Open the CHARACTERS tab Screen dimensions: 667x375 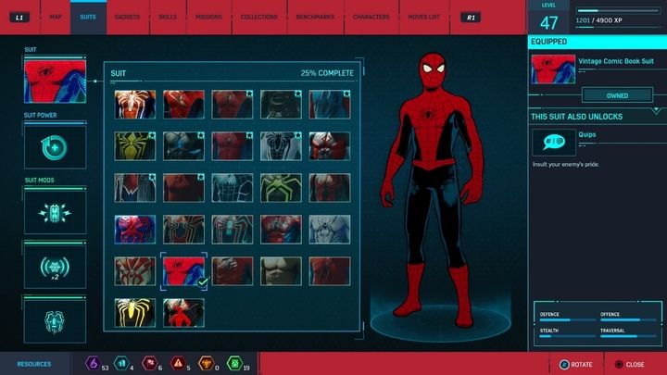click(x=371, y=17)
